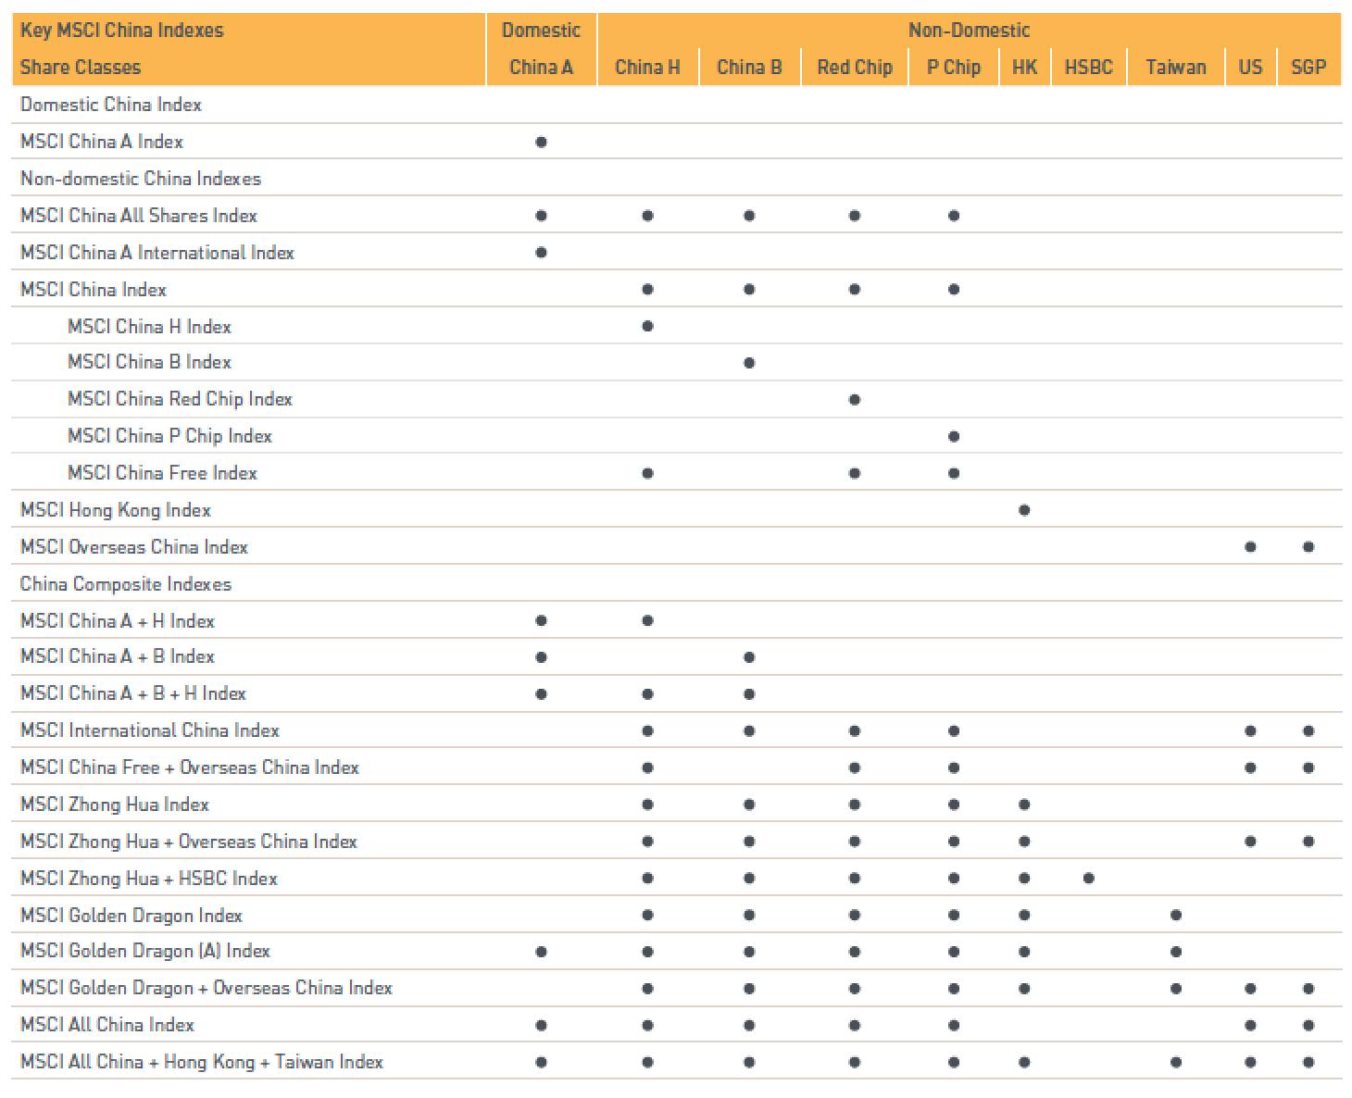
Task: Click 'MSCI Golden Dragon + Overseas China Index'
Action: (207, 988)
